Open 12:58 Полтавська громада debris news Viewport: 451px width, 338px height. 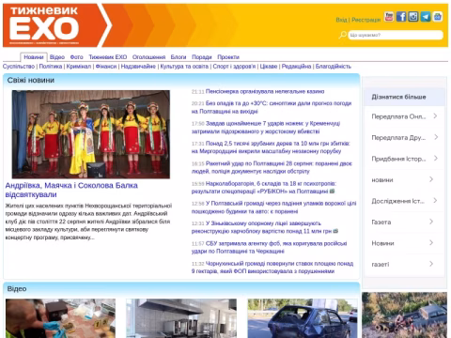273,207
